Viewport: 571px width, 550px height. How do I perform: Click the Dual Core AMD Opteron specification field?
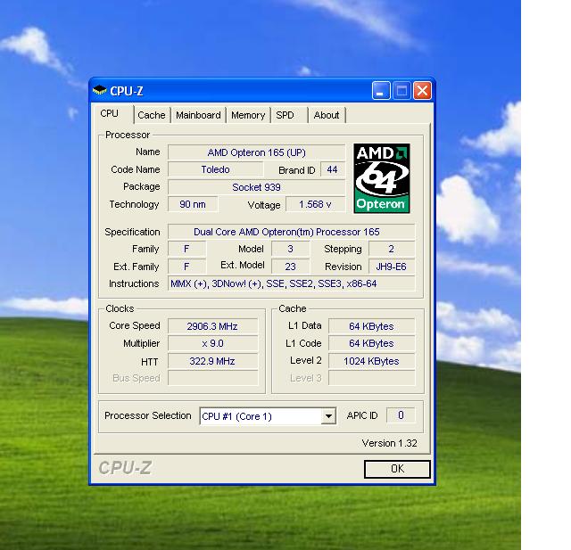[292, 232]
